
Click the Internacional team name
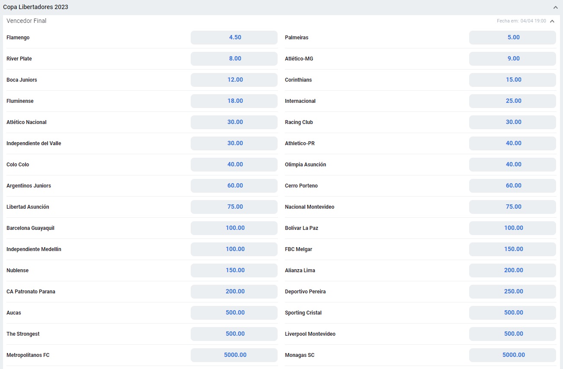(x=300, y=101)
